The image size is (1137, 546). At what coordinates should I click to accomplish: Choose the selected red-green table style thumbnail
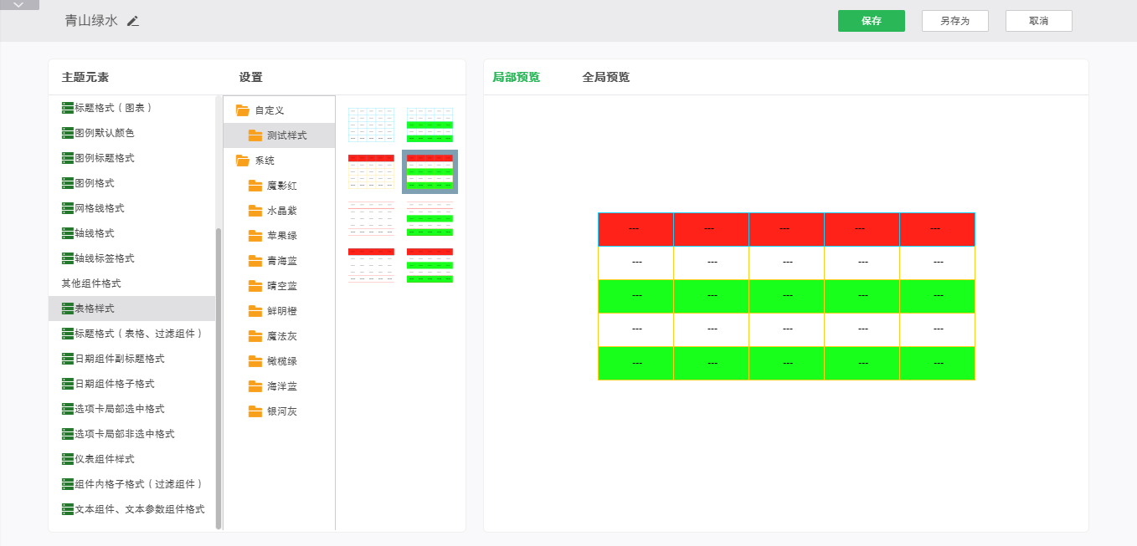click(x=430, y=171)
